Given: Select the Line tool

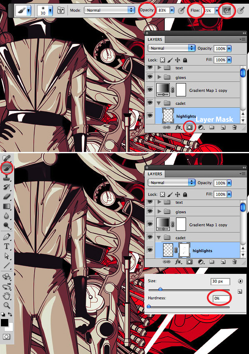Looking at the screenshot, I should pos(7,265).
